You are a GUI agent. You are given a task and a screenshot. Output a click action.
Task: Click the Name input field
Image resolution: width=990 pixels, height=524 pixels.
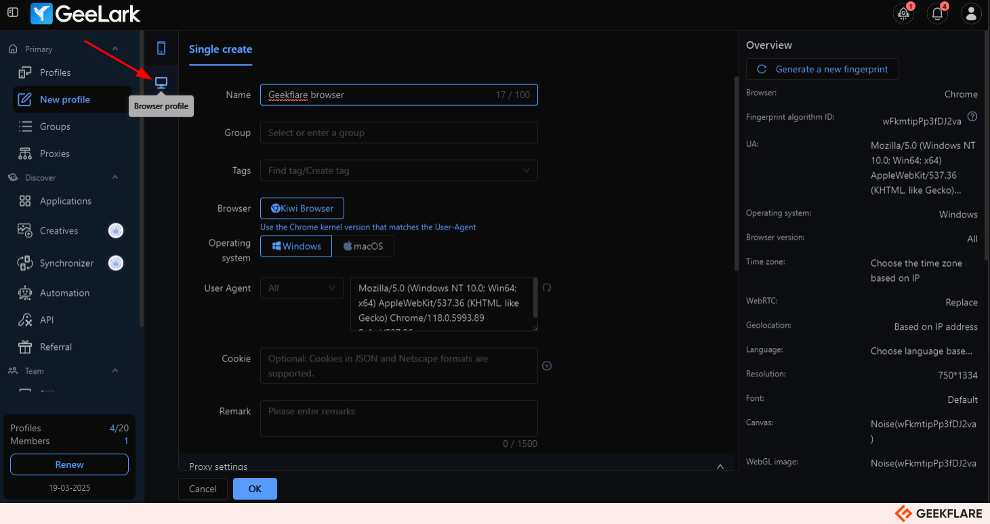coord(399,95)
